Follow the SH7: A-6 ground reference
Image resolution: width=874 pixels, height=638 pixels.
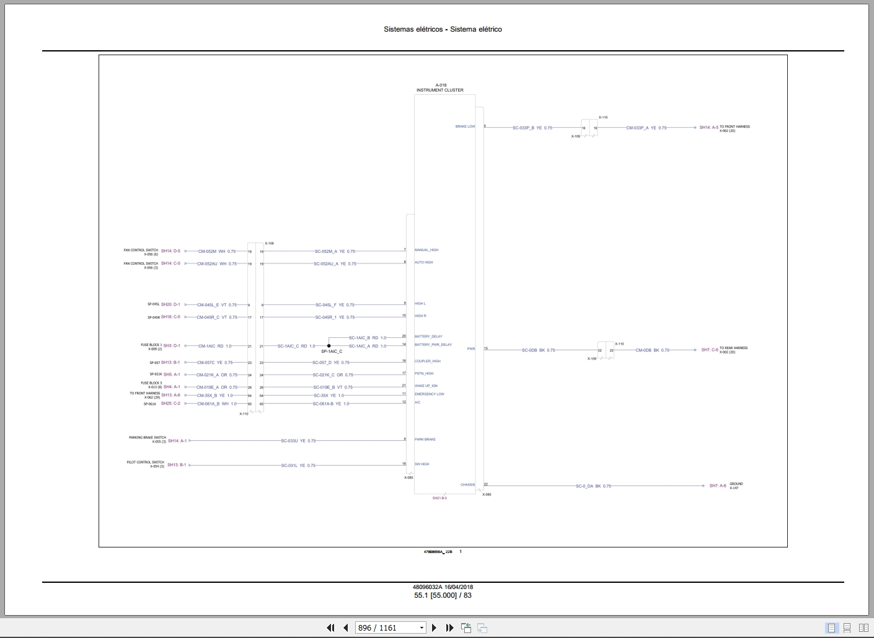(718, 486)
